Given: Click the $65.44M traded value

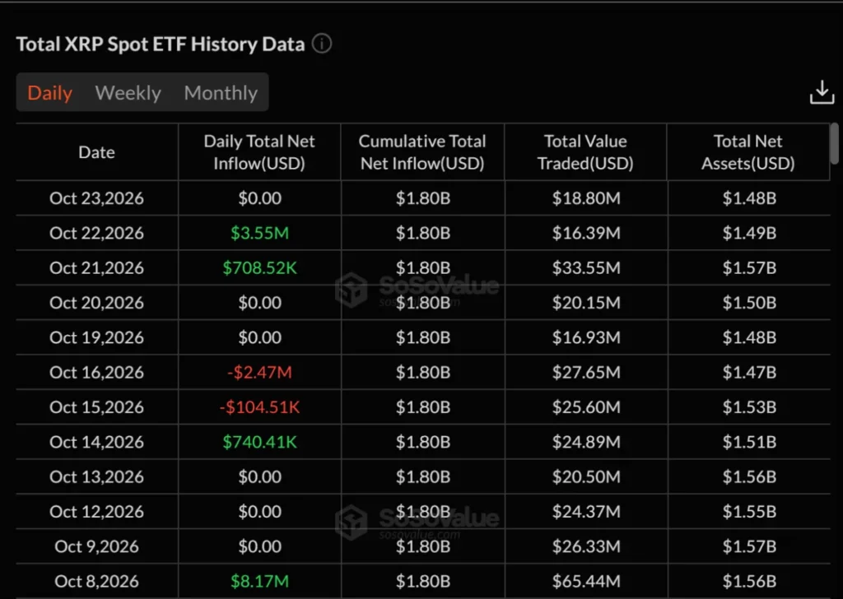Looking at the screenshot, I should 586,581.
